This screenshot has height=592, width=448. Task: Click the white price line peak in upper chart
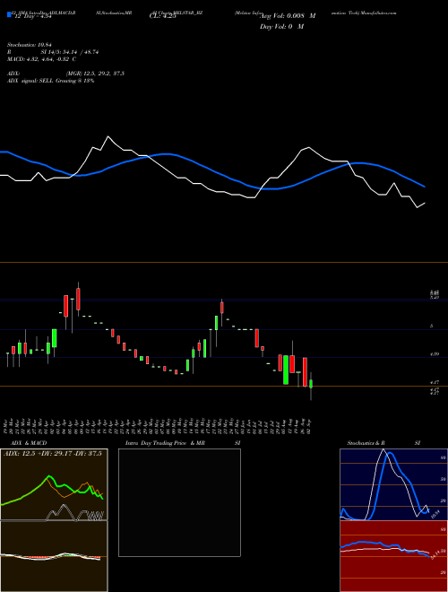click(x=108, y=136)
